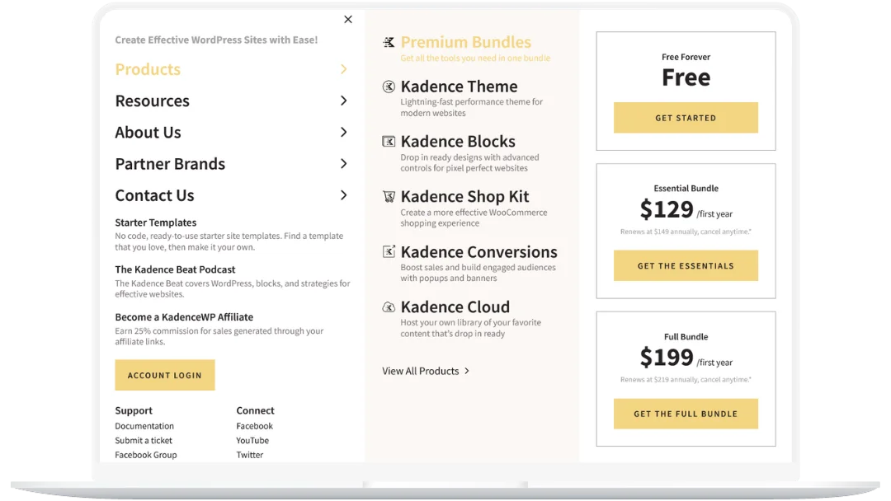Expand the Resources submenu chevron
This screenshot has height=501, width=891.
click(344, 101)
